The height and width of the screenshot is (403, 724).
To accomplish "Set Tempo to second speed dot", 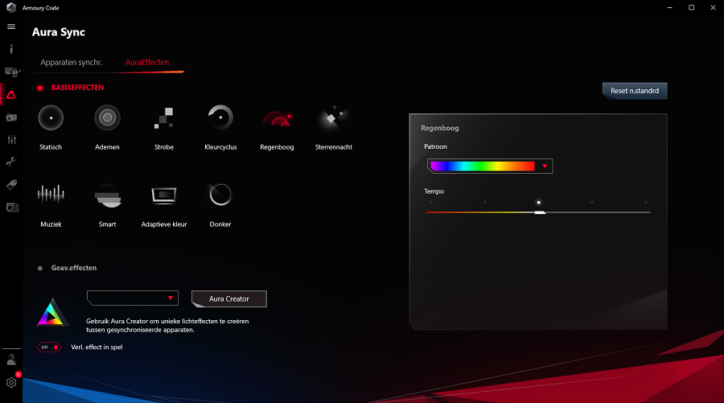I will pyautogui.click(x=485, y=202).
